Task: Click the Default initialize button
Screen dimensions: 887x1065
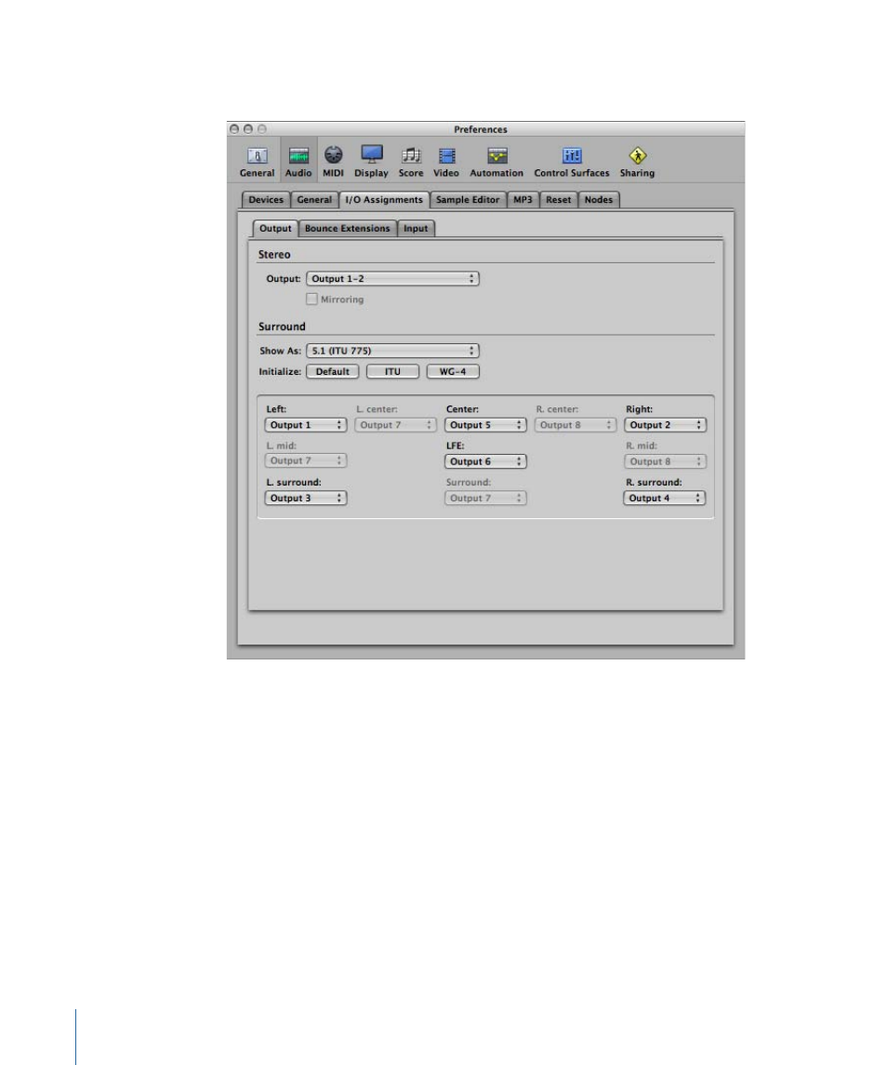Action: coord(332,371)
